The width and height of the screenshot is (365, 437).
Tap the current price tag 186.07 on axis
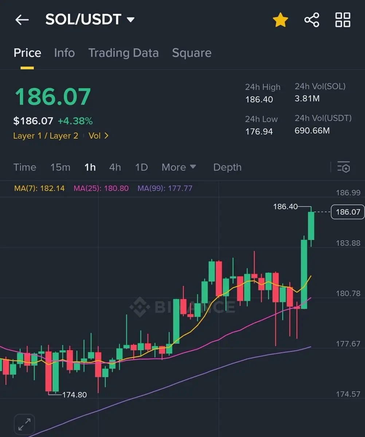[x=348, y=212]
